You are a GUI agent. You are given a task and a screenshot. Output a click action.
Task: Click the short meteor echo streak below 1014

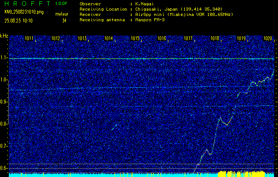[x=114, y=127]
